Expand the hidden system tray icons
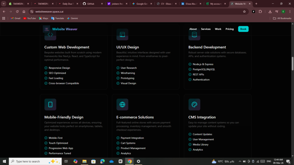 pos(240,161)
